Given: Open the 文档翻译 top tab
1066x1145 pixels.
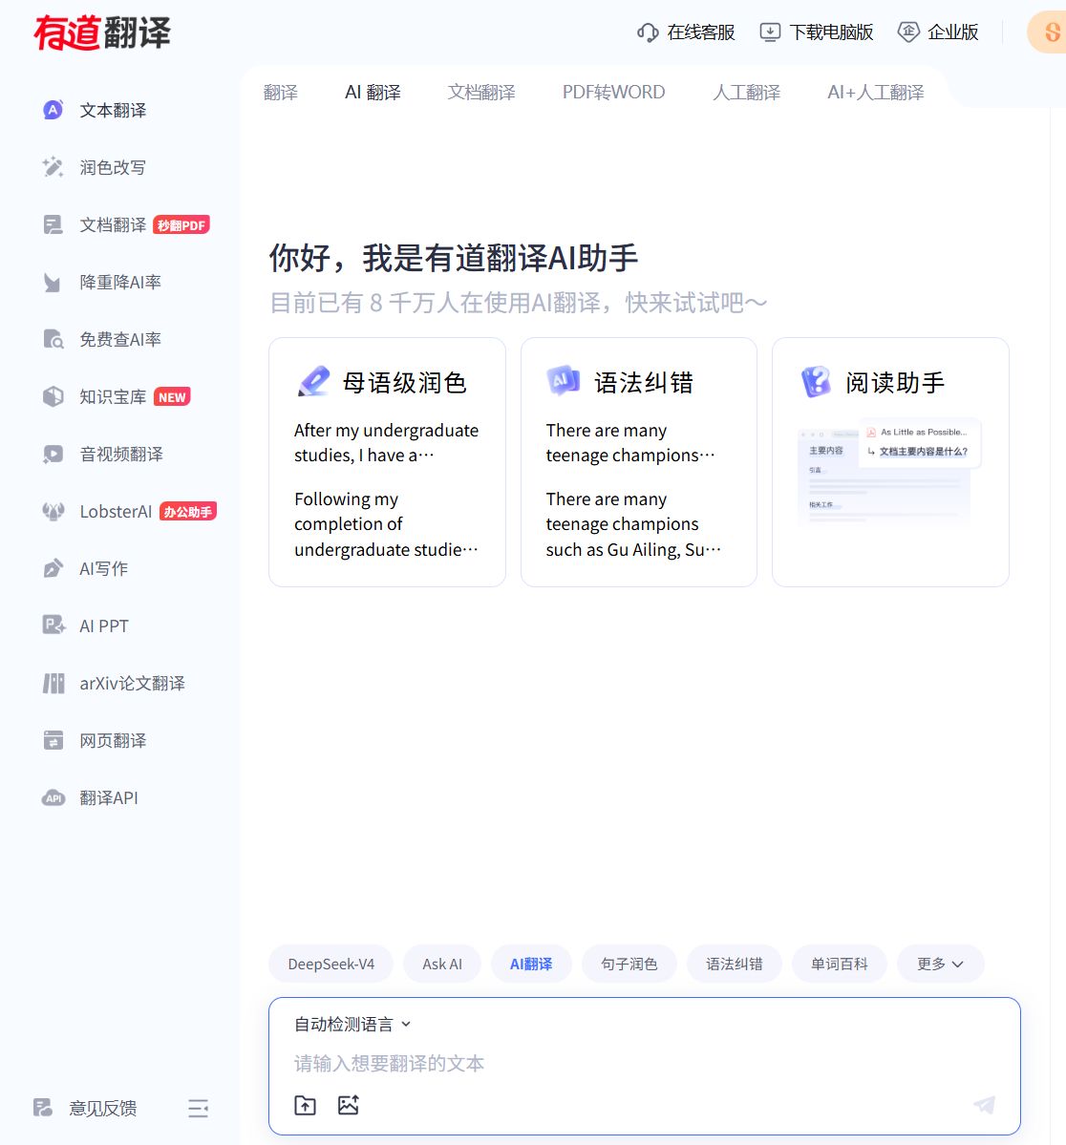Looking at the screenshot, I should [x=481, y=93].
